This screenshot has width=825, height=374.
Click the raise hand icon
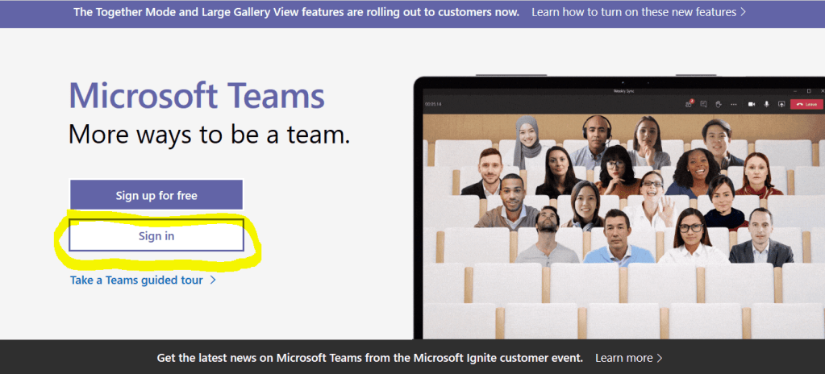click(x=719, y=104)
